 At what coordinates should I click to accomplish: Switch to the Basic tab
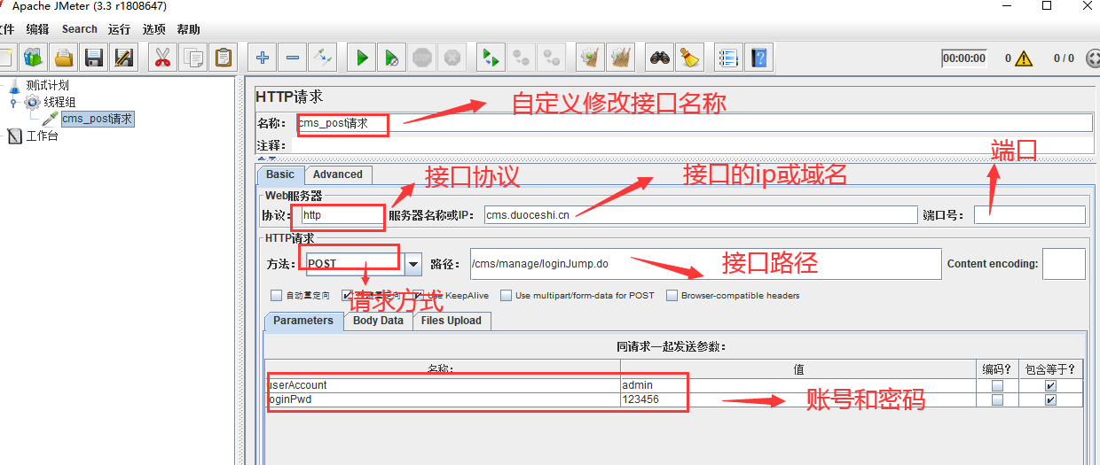280,174
